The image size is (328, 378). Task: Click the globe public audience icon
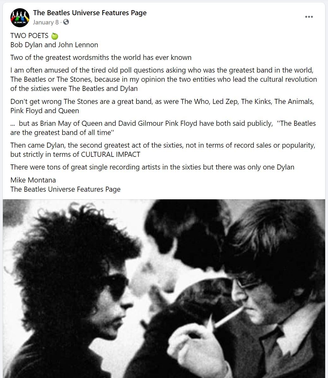66,22
